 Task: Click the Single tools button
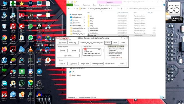(x=85, y=64)
